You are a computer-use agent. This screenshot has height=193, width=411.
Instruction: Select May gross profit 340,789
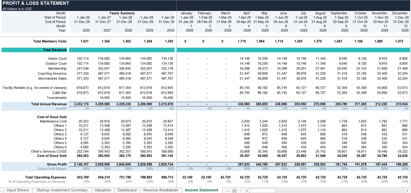click(261, 164)
